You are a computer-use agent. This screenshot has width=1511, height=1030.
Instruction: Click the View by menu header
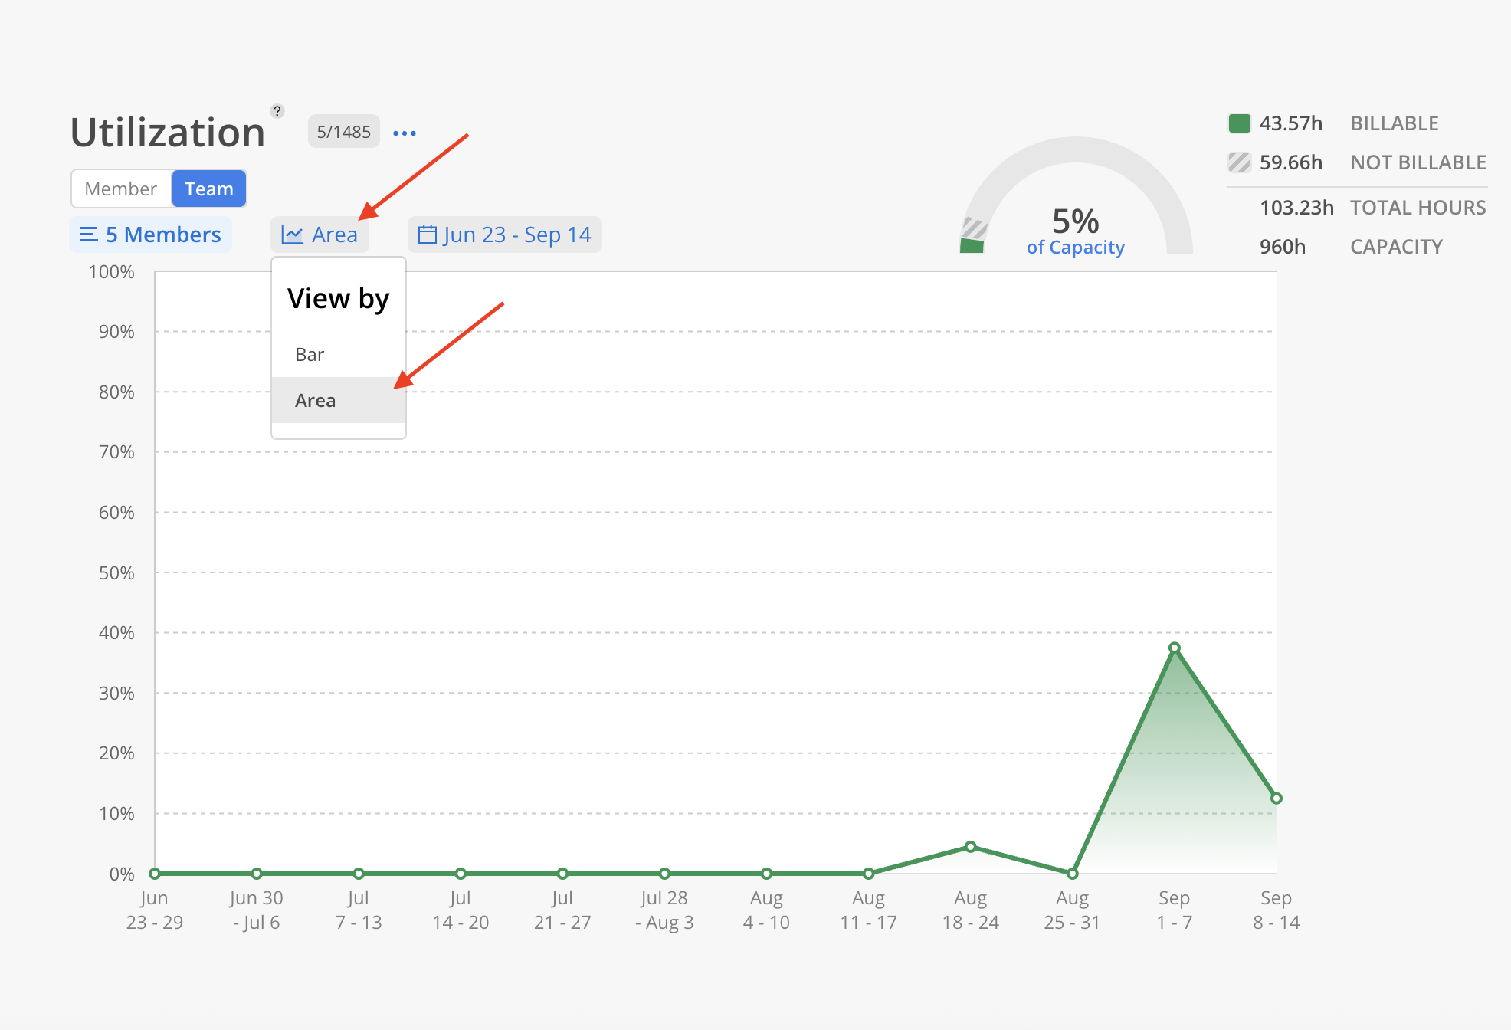(339, 298)
